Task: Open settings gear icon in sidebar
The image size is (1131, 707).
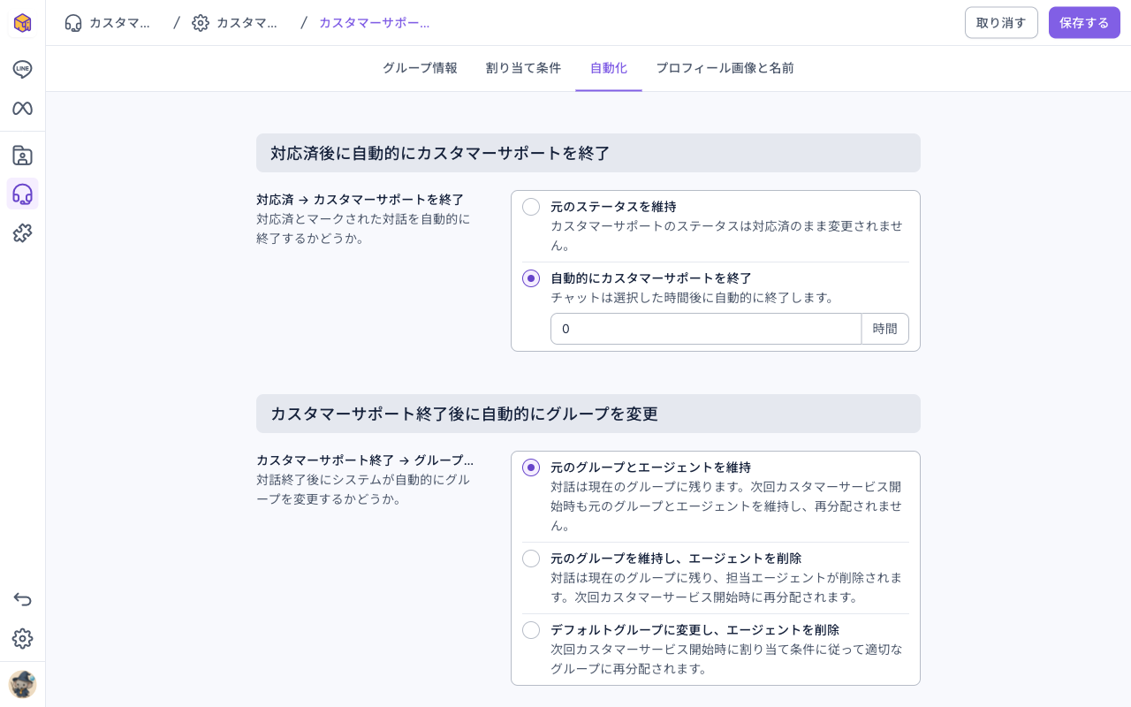Action: pos(22,638)
